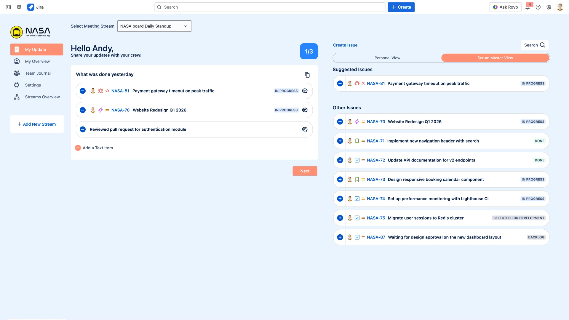Click Add New Stream
This screenshot has height=320, width=569.
(x=37, y=124)
